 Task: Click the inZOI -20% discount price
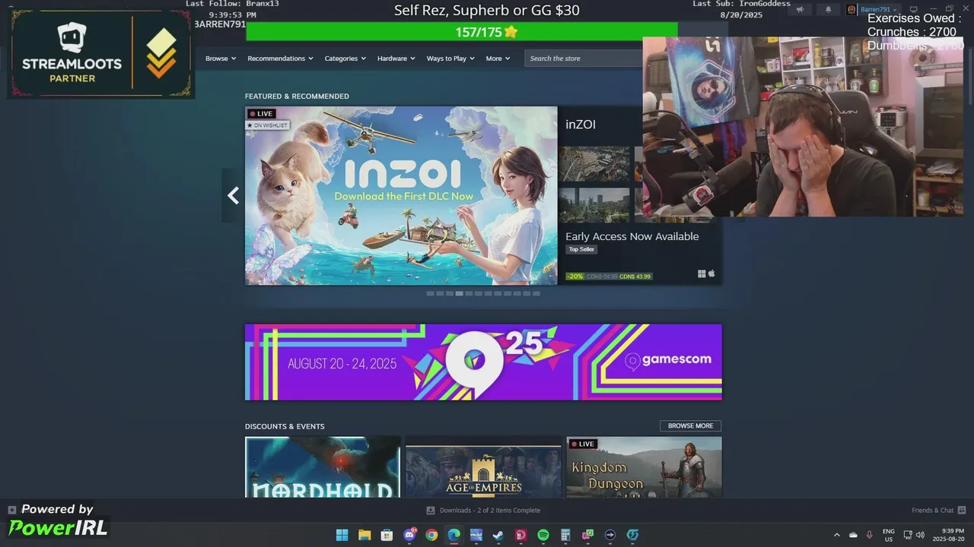point(609,277)
